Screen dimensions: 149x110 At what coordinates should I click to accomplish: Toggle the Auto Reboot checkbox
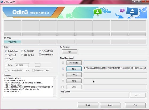[6, 51]
